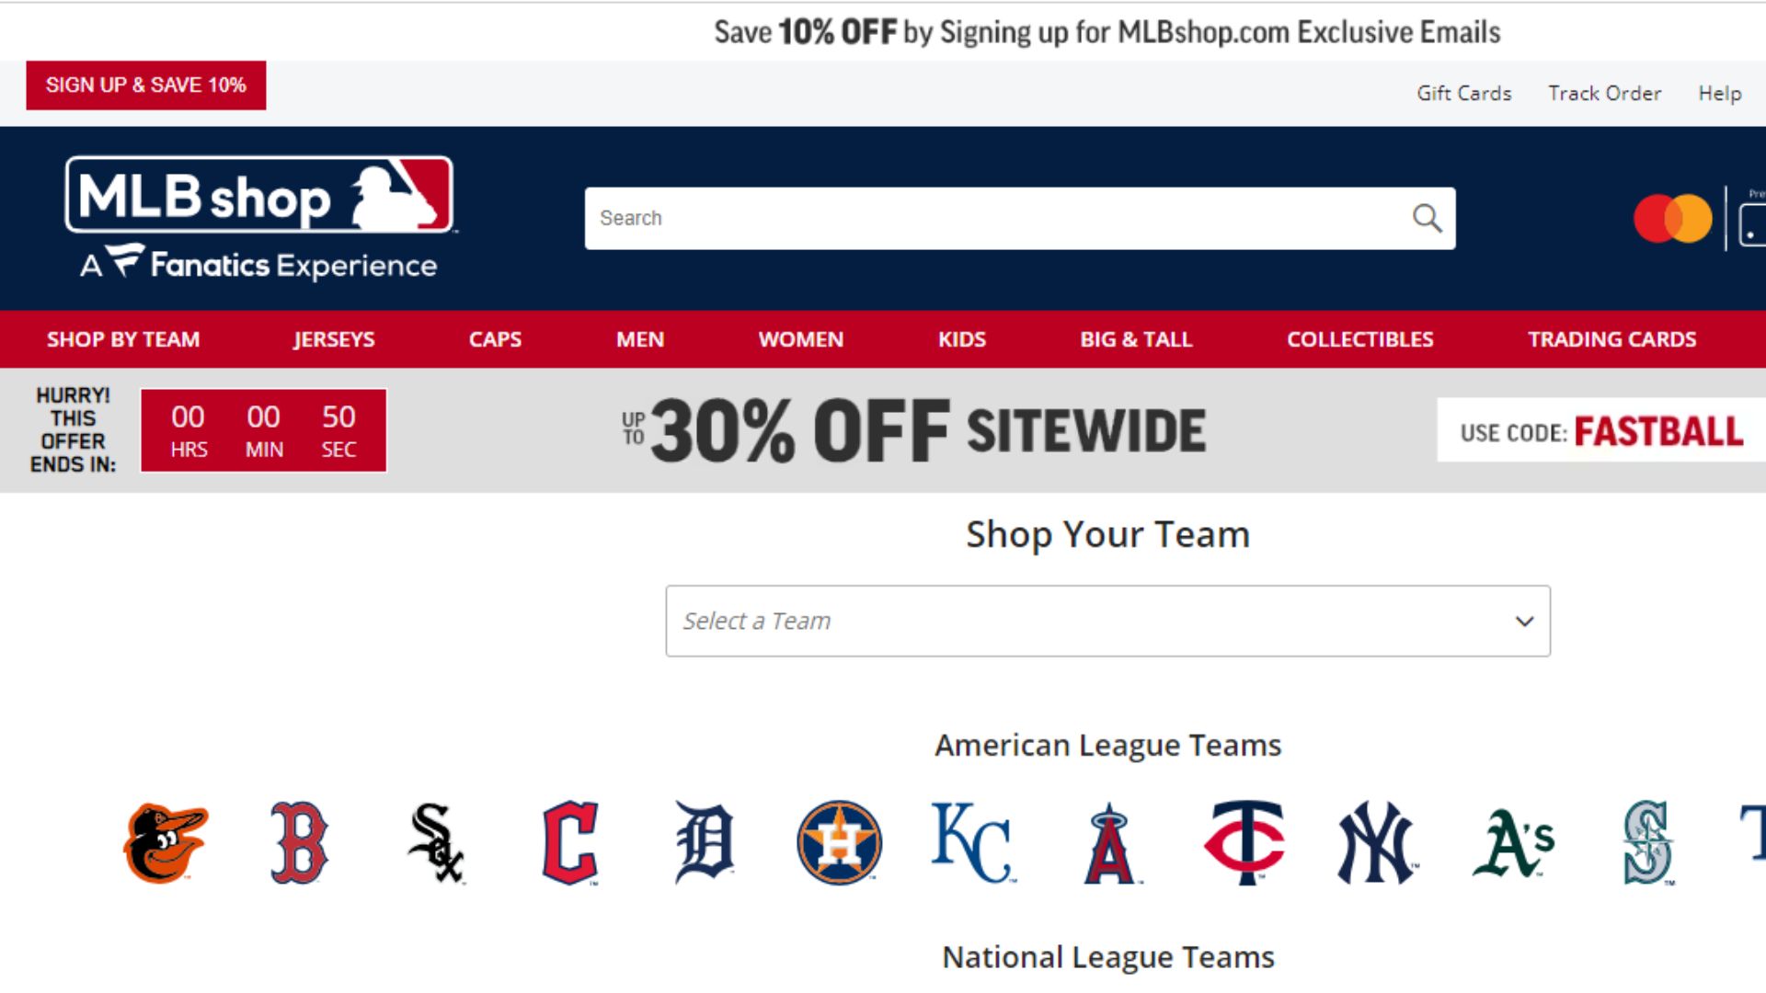
Task: Click the Oakland A's logo
Action: (x=1513, y=842)
